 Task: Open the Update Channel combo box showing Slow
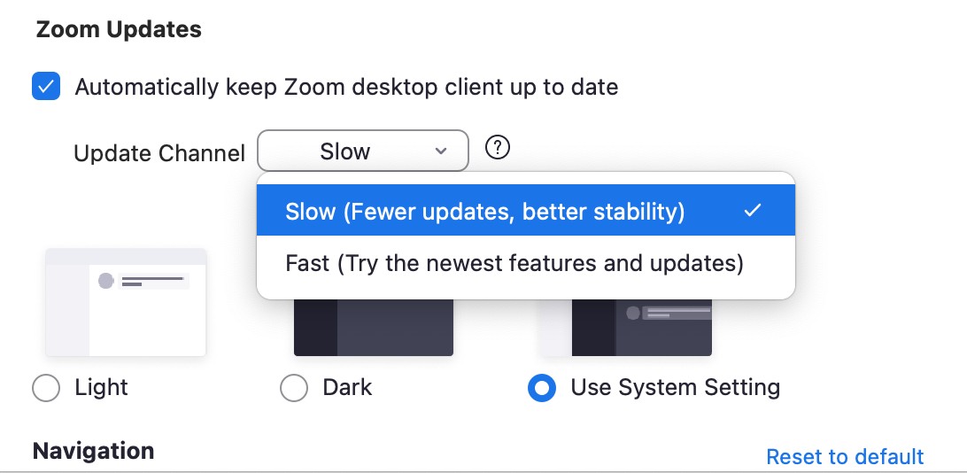point(363,151)
